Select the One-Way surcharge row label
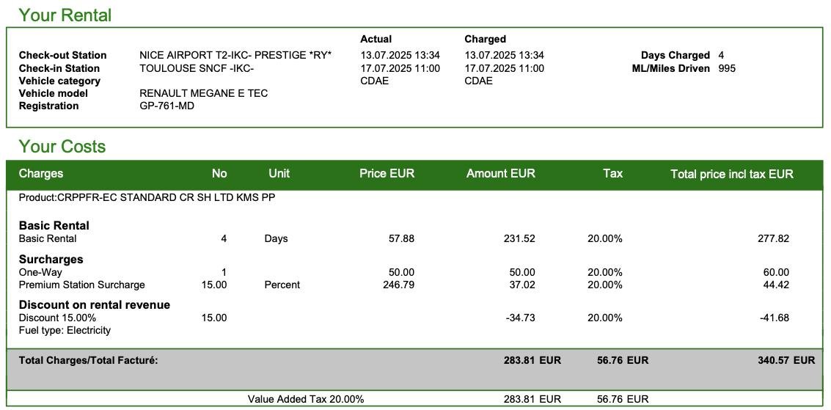The image size is (831, 410). coord(40,272)
